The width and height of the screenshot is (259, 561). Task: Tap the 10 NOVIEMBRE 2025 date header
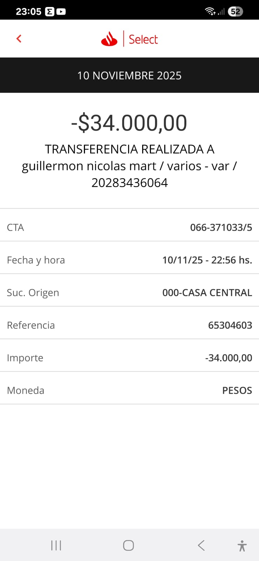129,75
